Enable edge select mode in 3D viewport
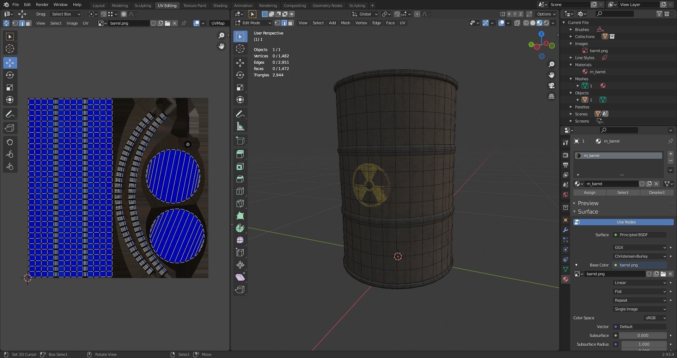The height and width of the screenshot is (358, 677). point(284,23)
